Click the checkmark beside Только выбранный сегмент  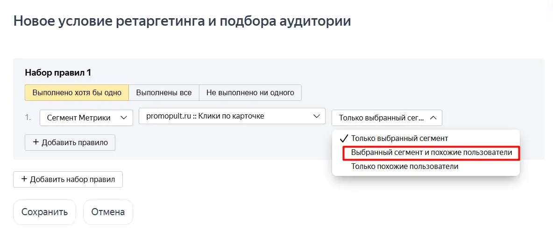[x=345, y=138]
